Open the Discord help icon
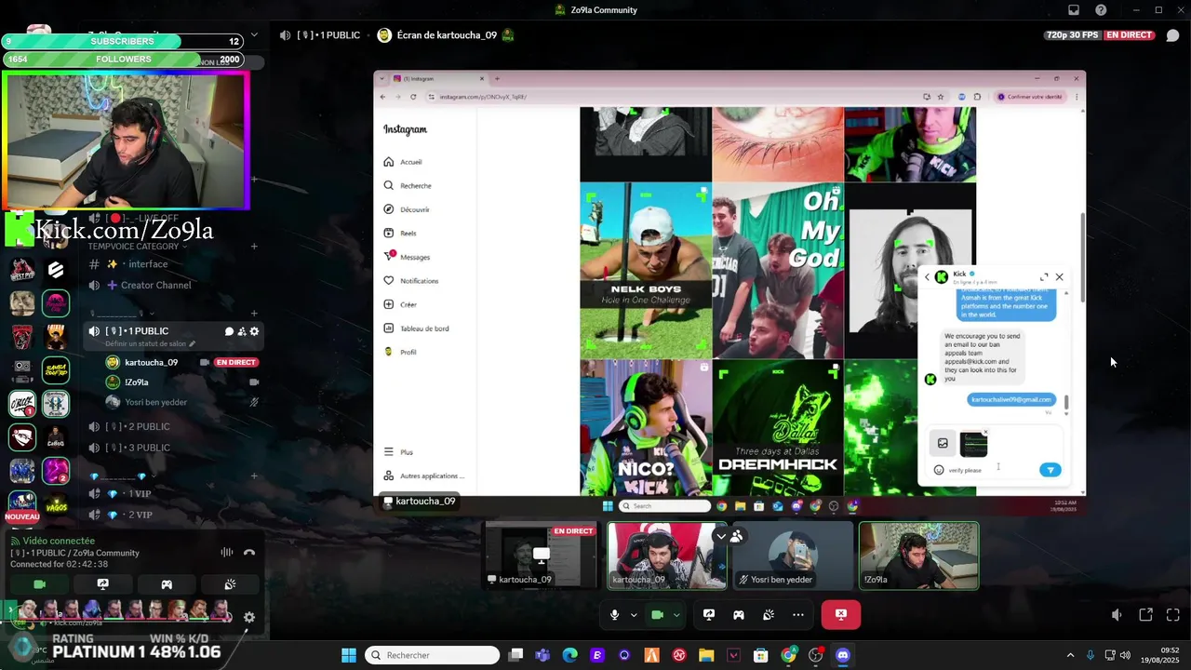 [1101, 10]
